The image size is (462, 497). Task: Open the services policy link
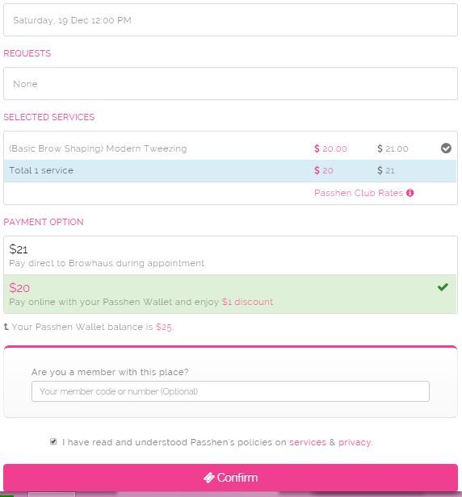pyautogui.click(x=308, y=442)
